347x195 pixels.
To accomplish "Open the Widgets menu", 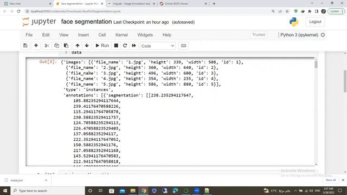I will coord(145,35).
